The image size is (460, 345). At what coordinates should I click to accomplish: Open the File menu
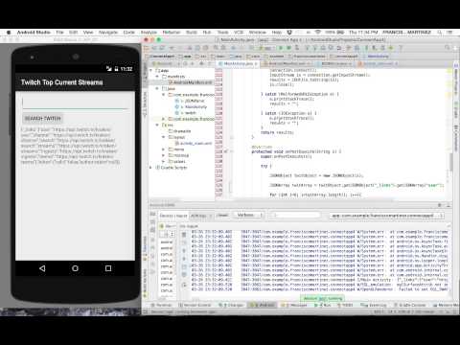pyautogui.click(x=59, y=33)
